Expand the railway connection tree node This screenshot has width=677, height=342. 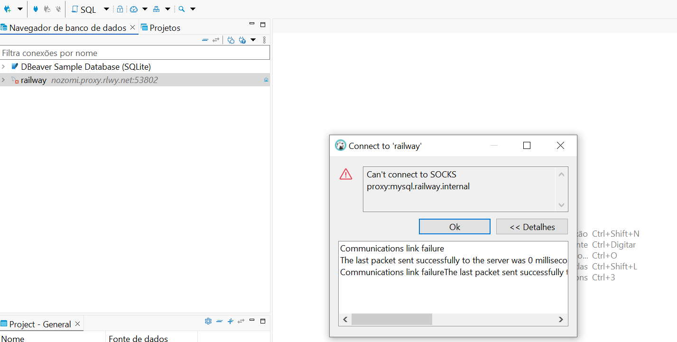click(4, 80)
